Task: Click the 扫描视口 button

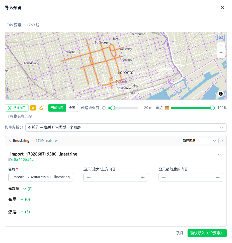Action: click(17, 108)
